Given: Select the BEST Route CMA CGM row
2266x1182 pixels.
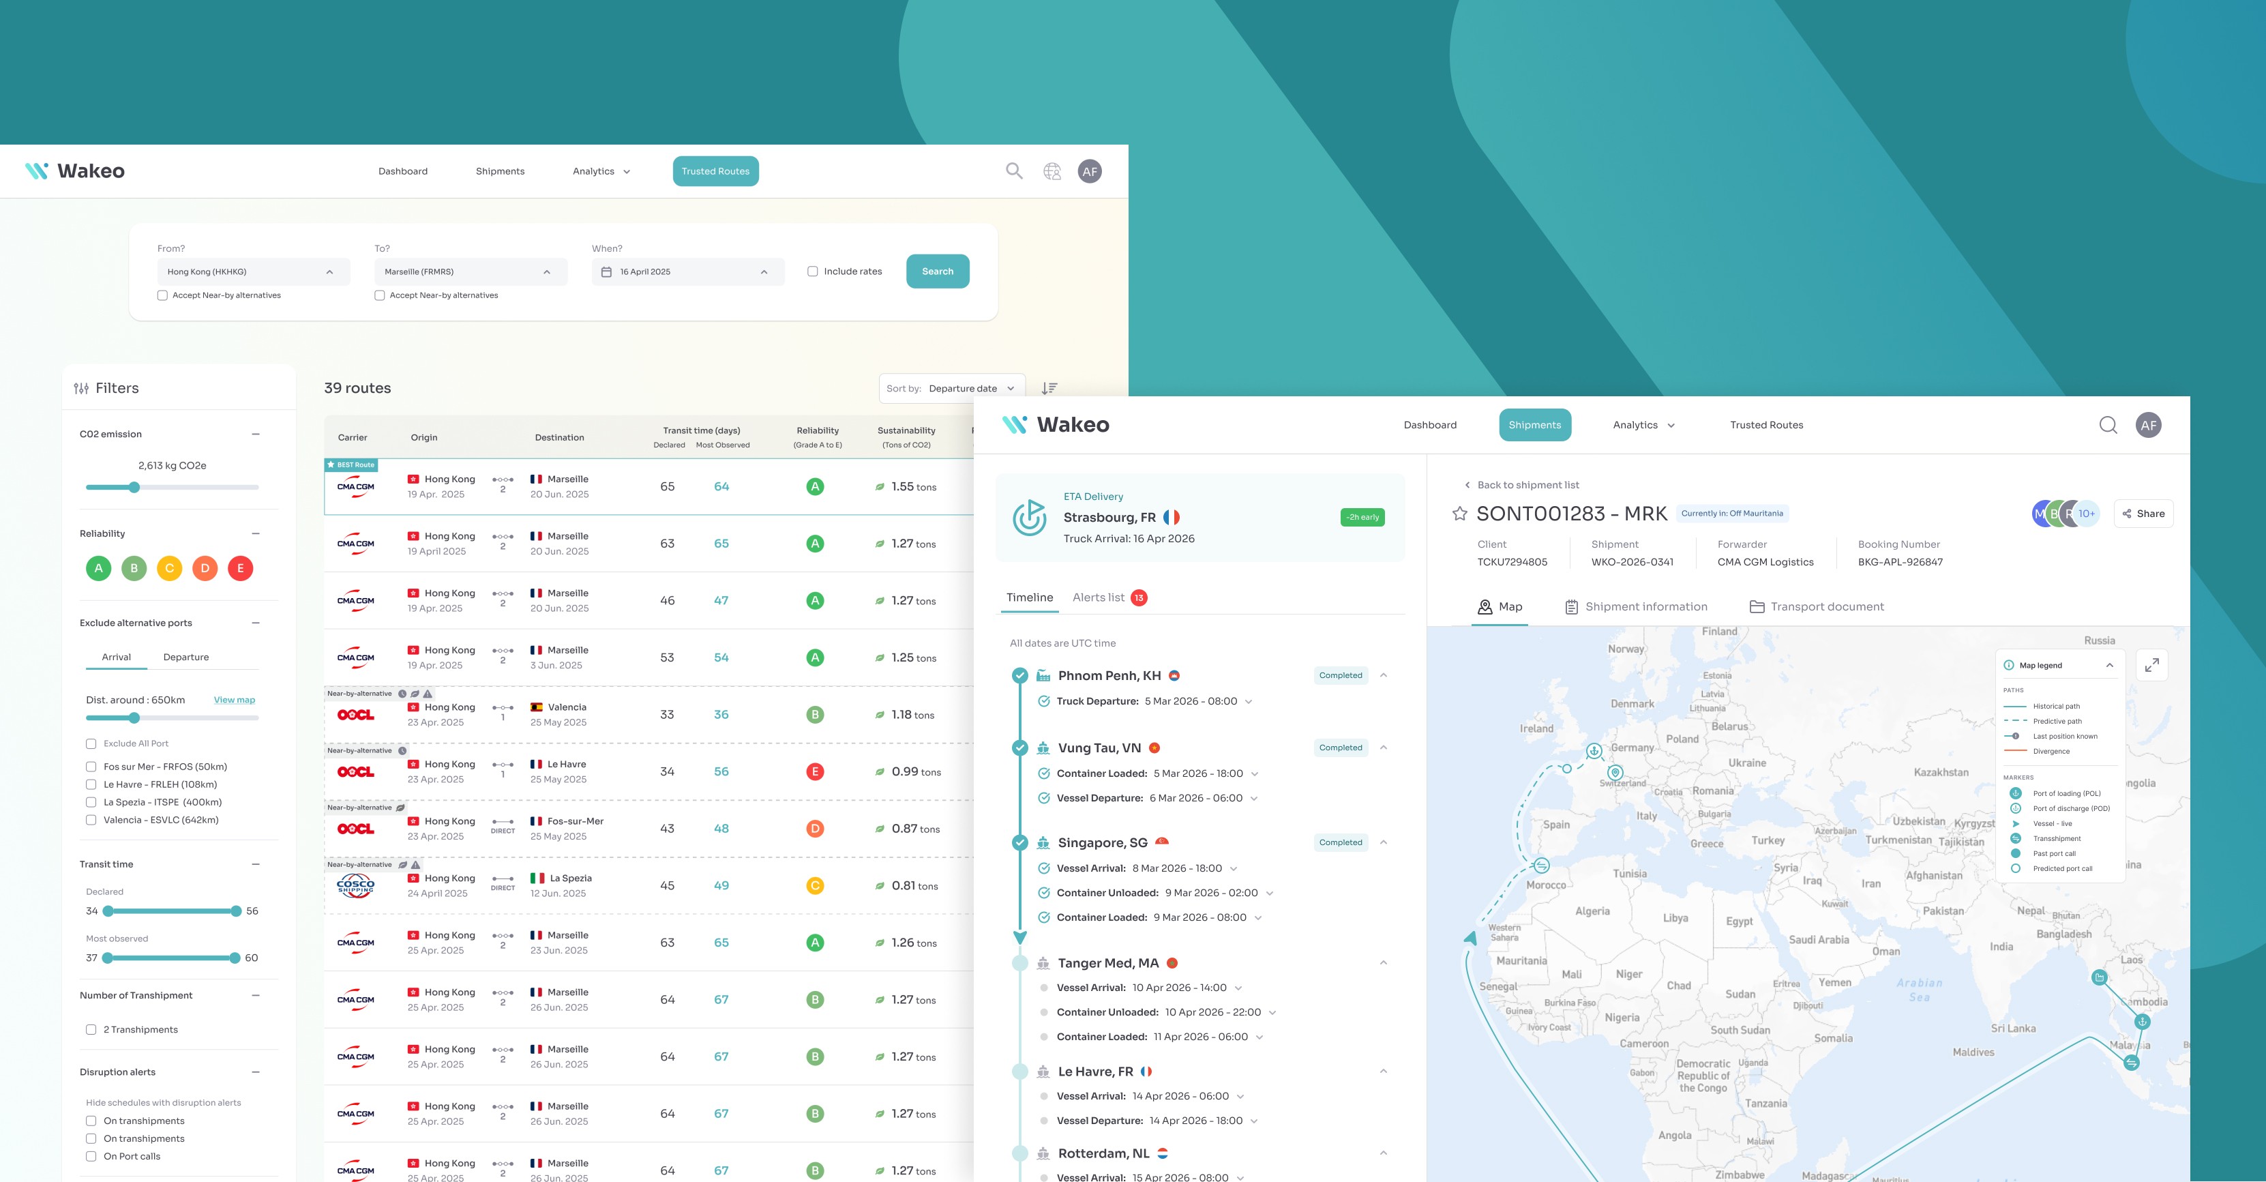Looking at the screenshot, I should pos(649,487).
